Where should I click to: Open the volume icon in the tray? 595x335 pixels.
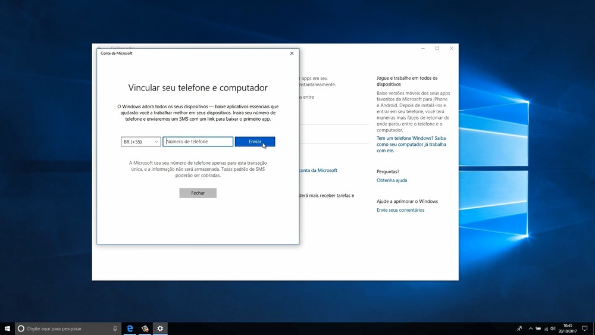553,328
